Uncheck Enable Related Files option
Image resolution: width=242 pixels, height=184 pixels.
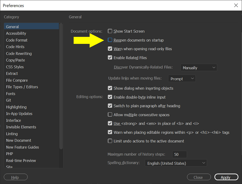tap(110, 58)
